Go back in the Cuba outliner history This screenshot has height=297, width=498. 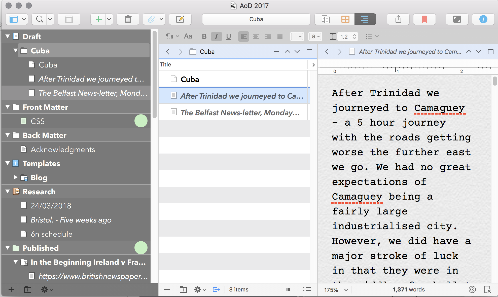[168, 52]
